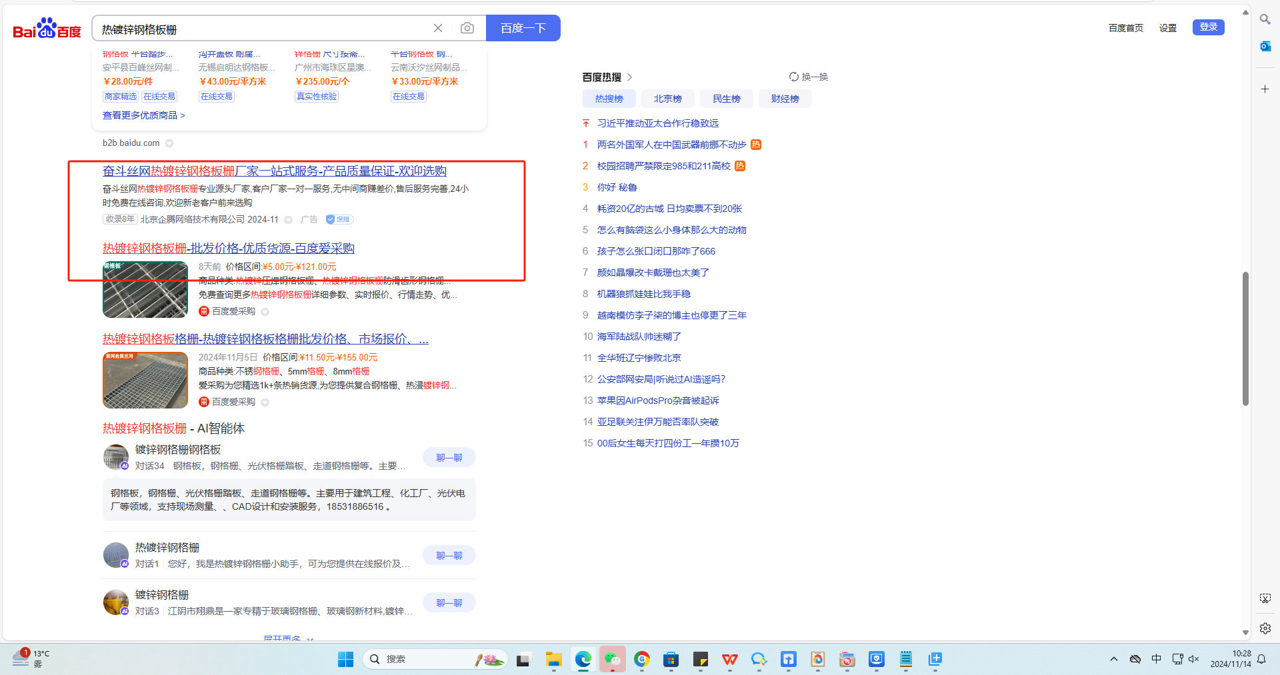Click the 百度一下 search button

click(x=523, y=28)
